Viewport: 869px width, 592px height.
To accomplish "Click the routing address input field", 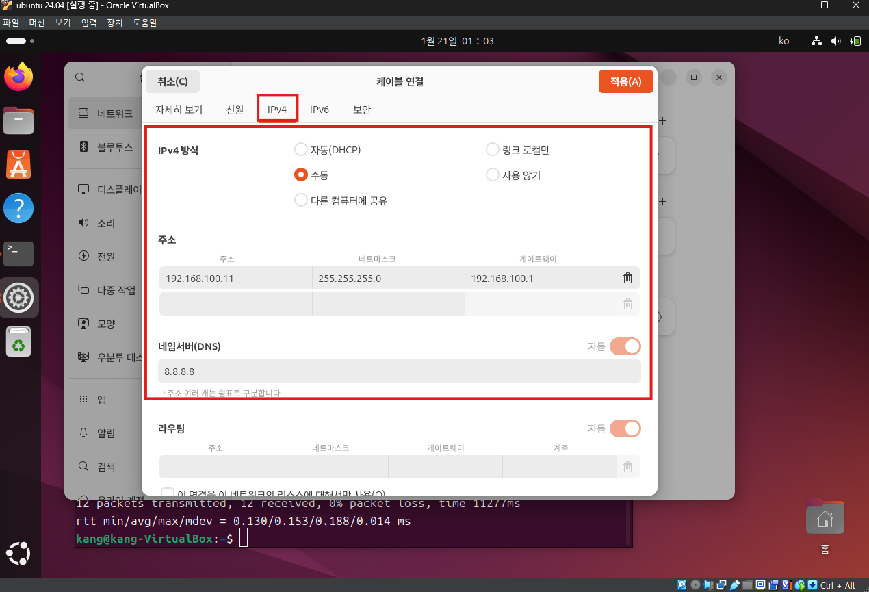I will [216, 467].
